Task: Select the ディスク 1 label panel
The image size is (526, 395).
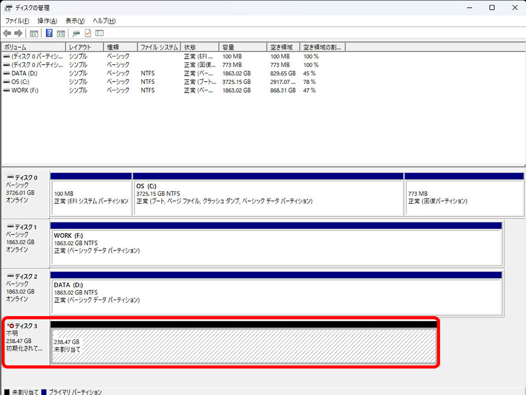Action: 26,244
